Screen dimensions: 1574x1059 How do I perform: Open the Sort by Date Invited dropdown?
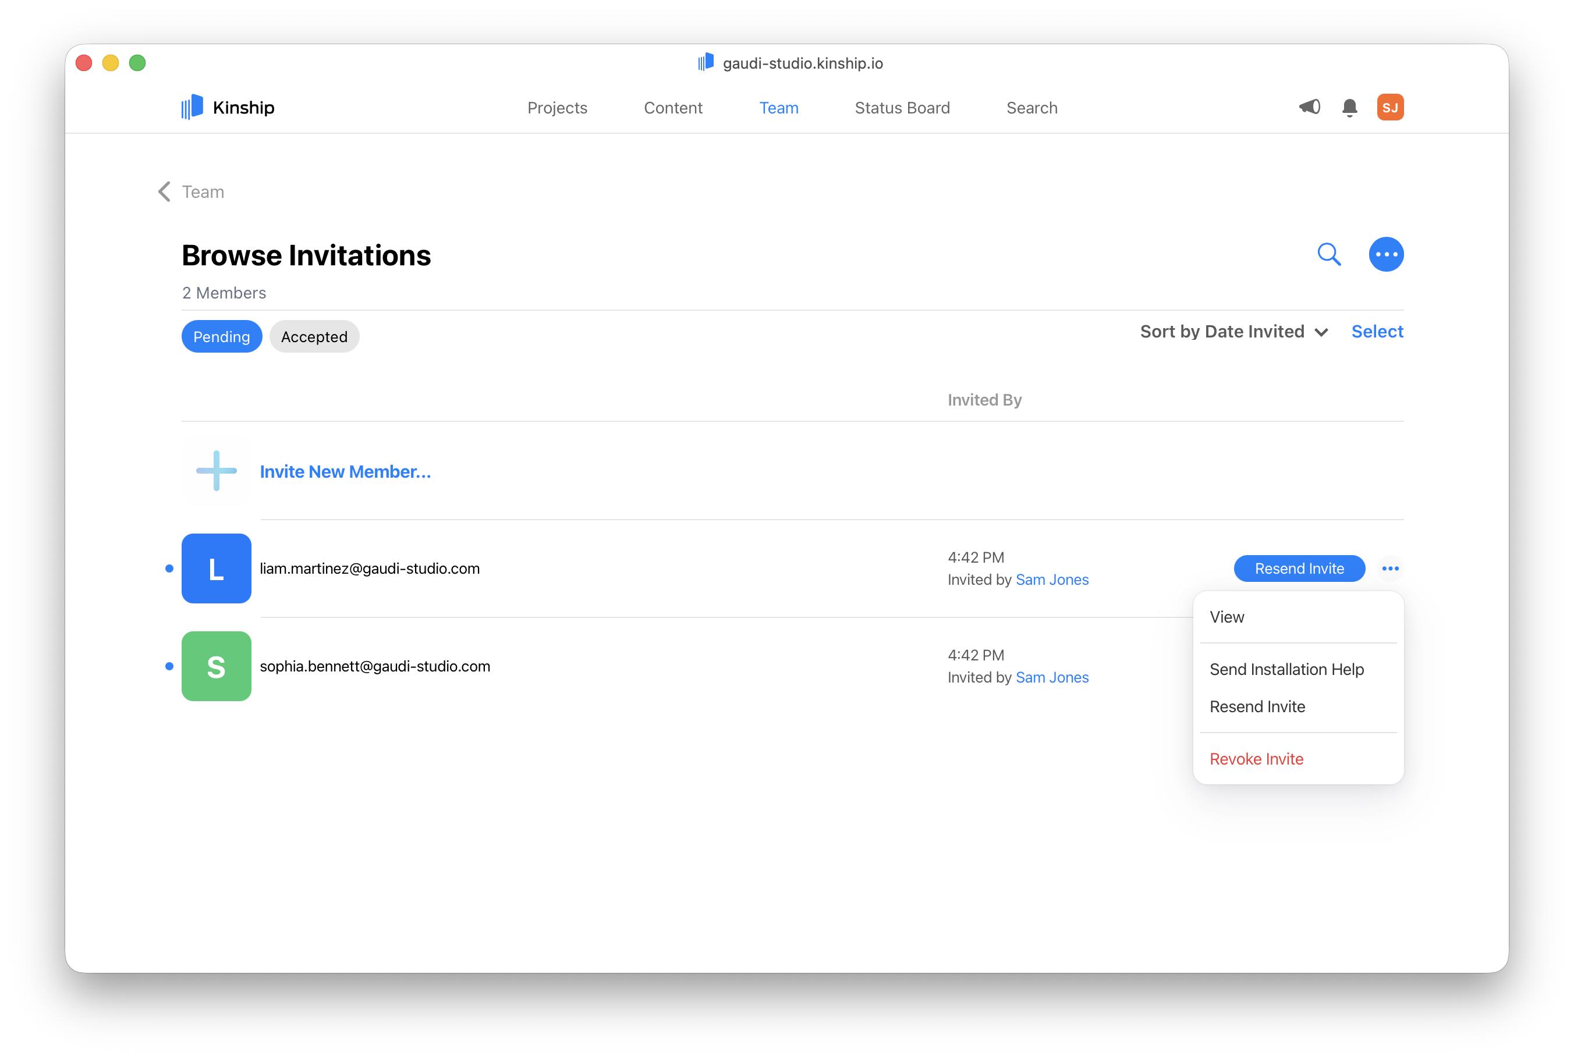click(x=1223, y=332)
